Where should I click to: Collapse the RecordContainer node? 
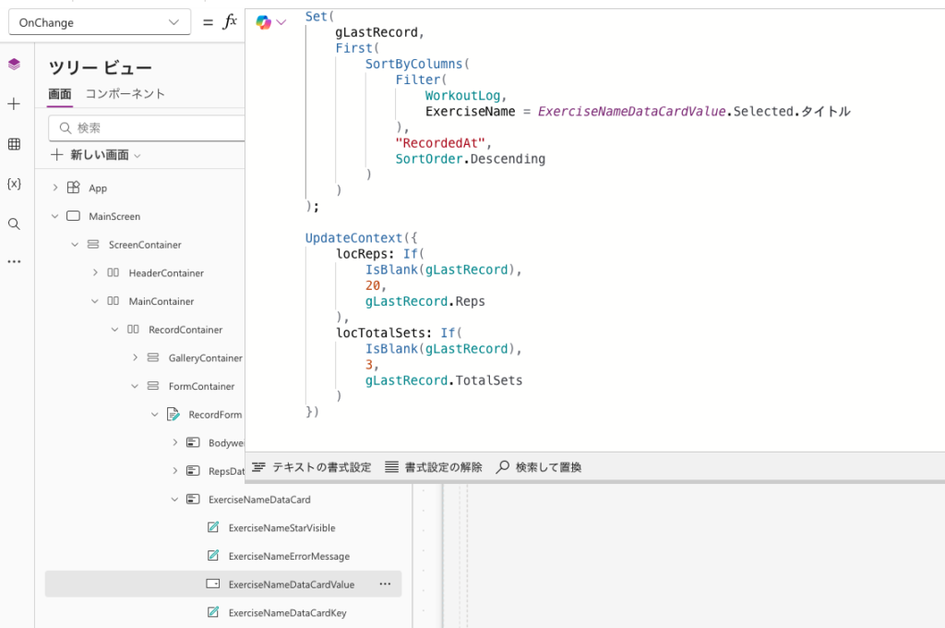click(x=114, y=330)
